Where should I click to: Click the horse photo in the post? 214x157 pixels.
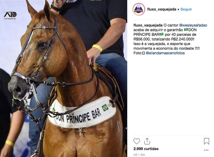pyautogui.click(x=63, y=79)
